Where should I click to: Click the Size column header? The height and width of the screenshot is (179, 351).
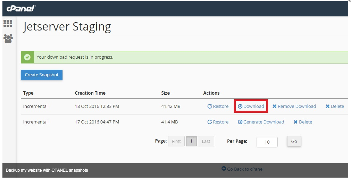click(x=165, y=93)
